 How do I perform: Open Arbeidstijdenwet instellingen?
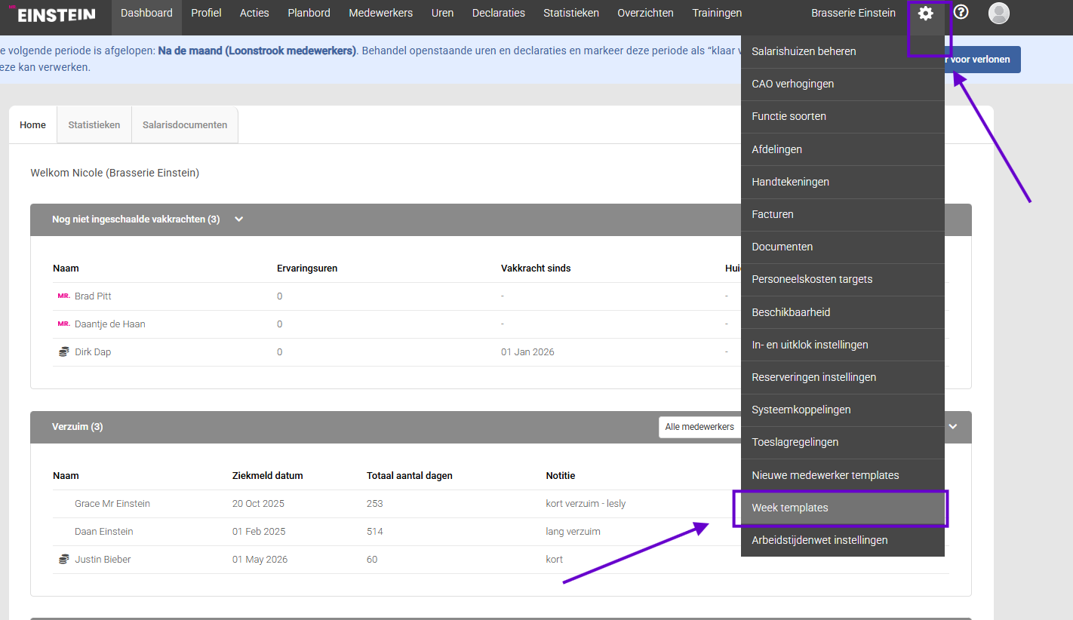click(x=843, y=540)
